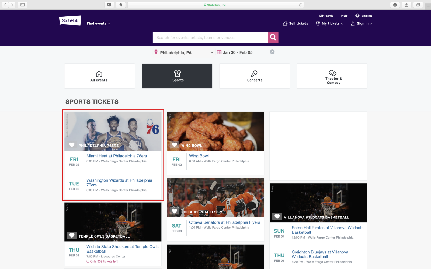431x269 pixels.
Task: Open Seton Hall Pirates at Villanova event
Action: tap(328, 230)
